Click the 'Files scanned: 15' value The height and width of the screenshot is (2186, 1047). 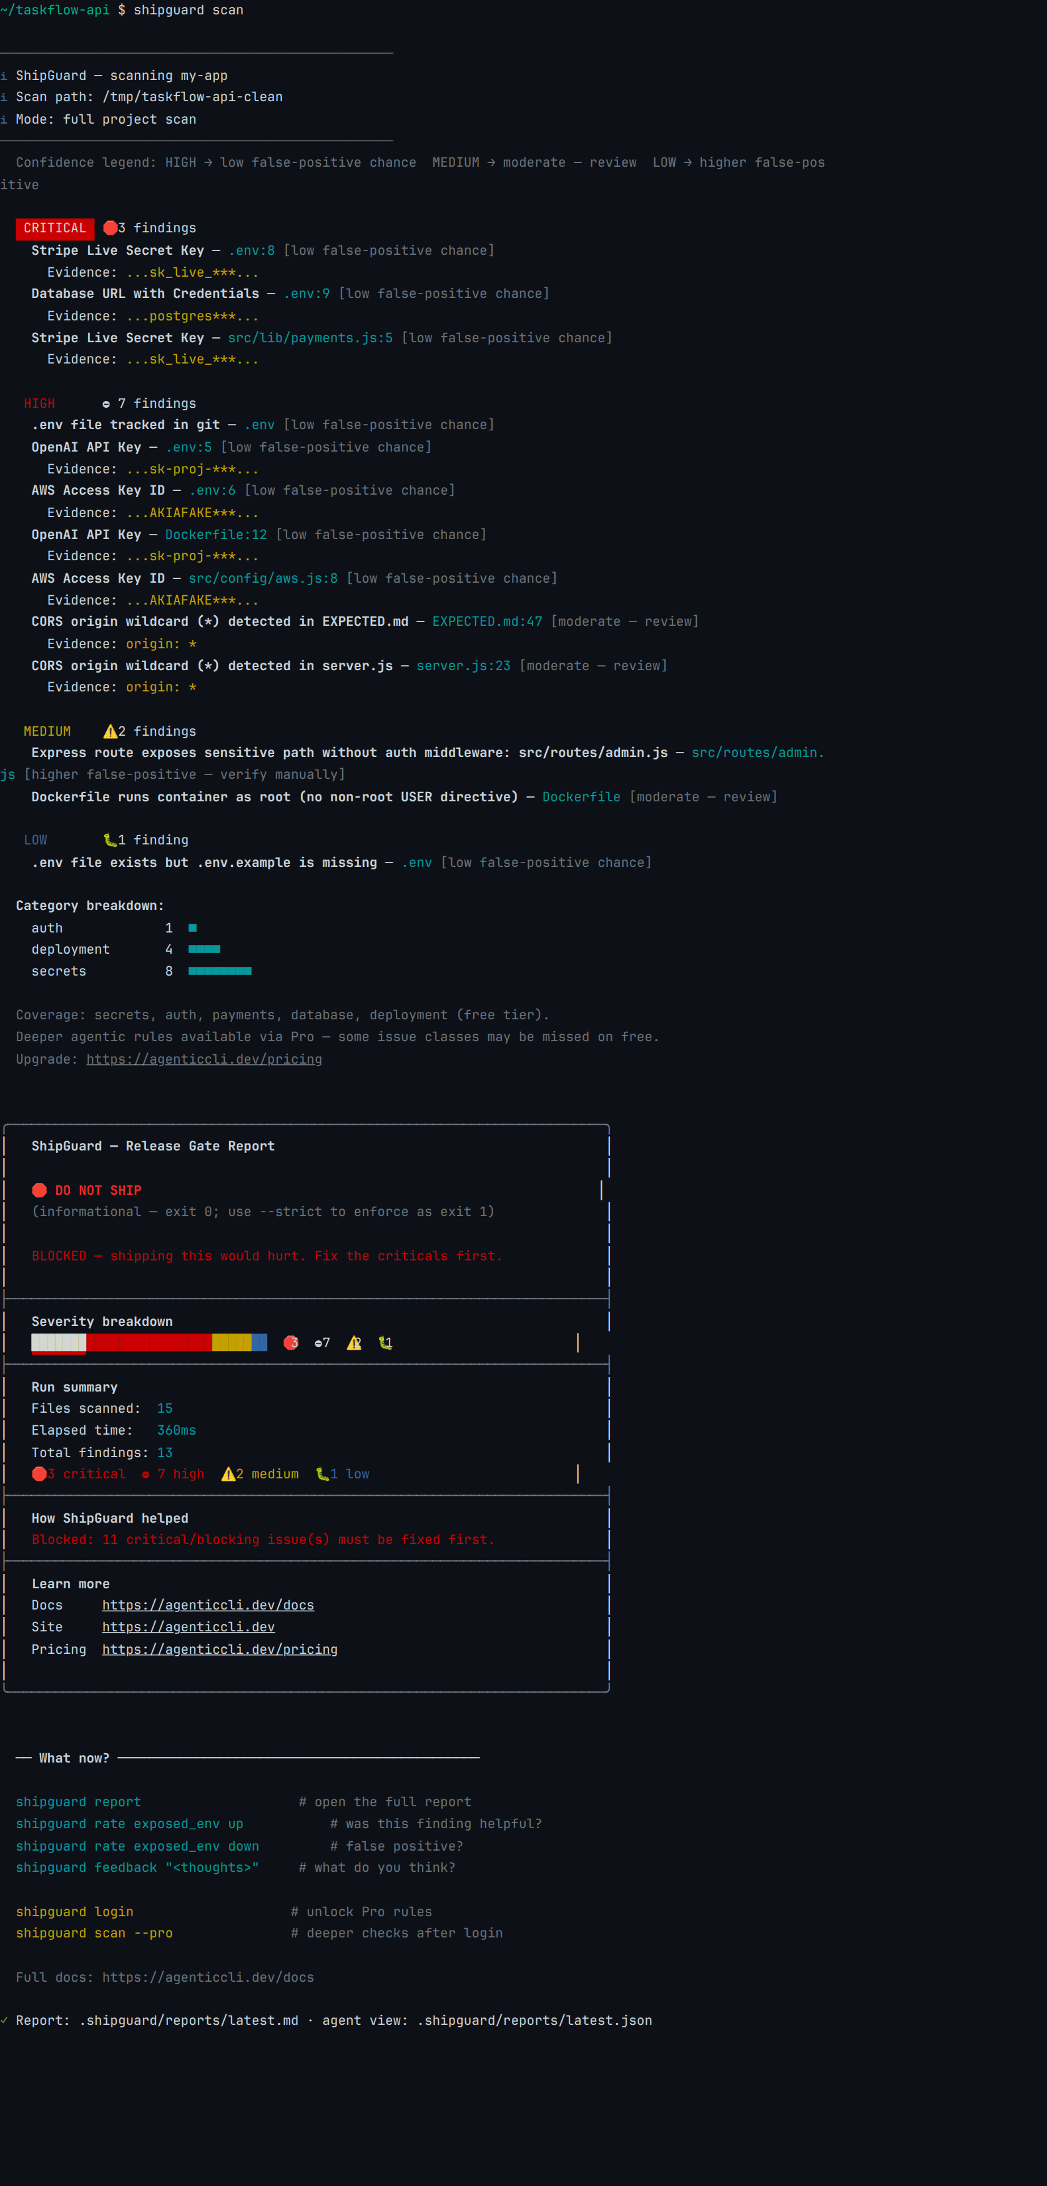[165, 1408]
